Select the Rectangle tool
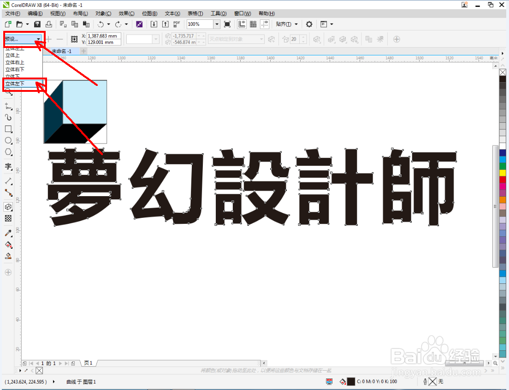The width and height of the screenshot is (509, 390). (8, 129)
